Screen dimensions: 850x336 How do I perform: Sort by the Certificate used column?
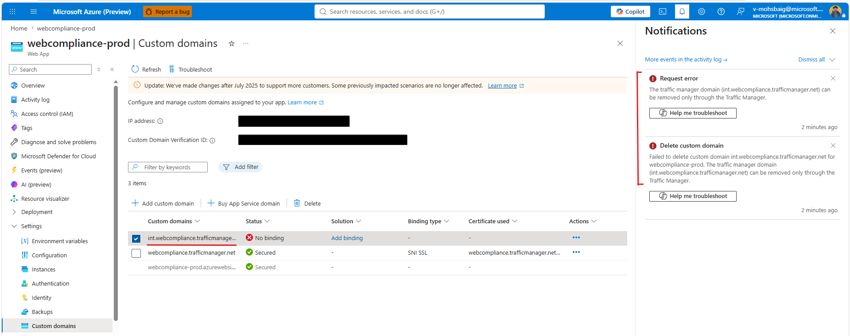click(493, 221)
